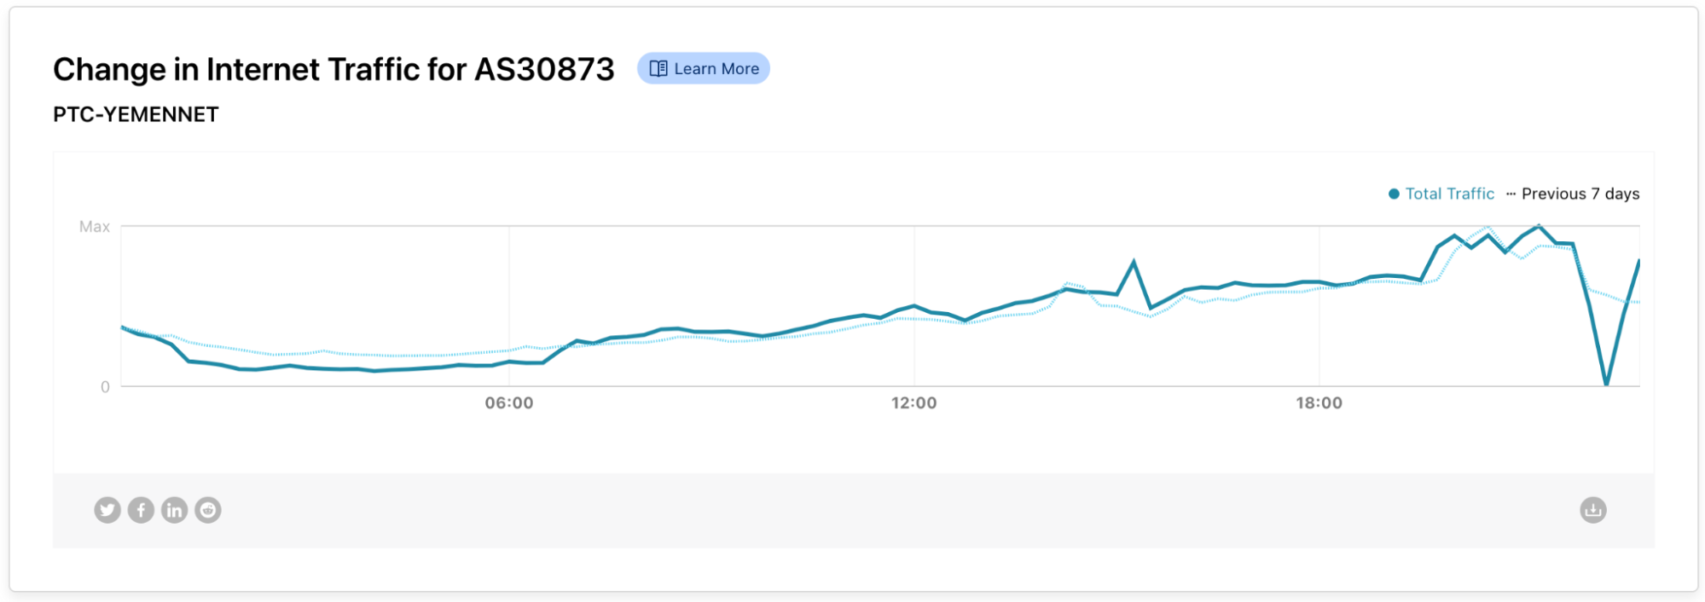
Task: Select the AS30873 traffic chart title
Action: click(333, 69)
